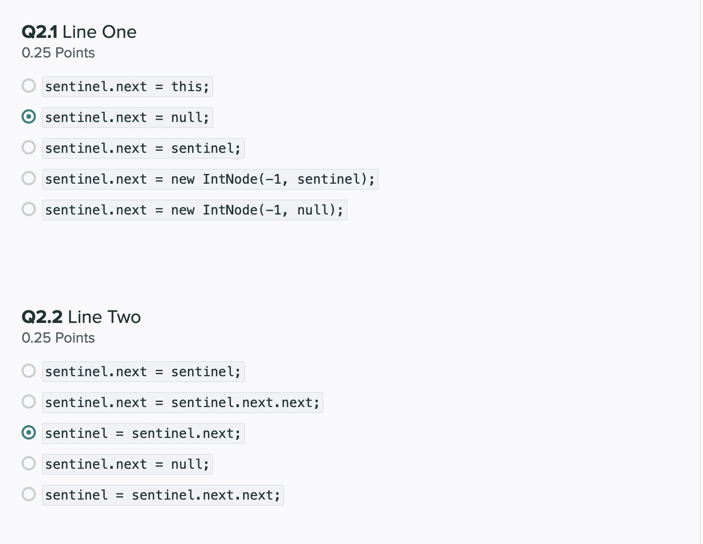
Task: Click 'sentinel = sentinel.next.next;' code label
Action: click(x=163, y=495)
